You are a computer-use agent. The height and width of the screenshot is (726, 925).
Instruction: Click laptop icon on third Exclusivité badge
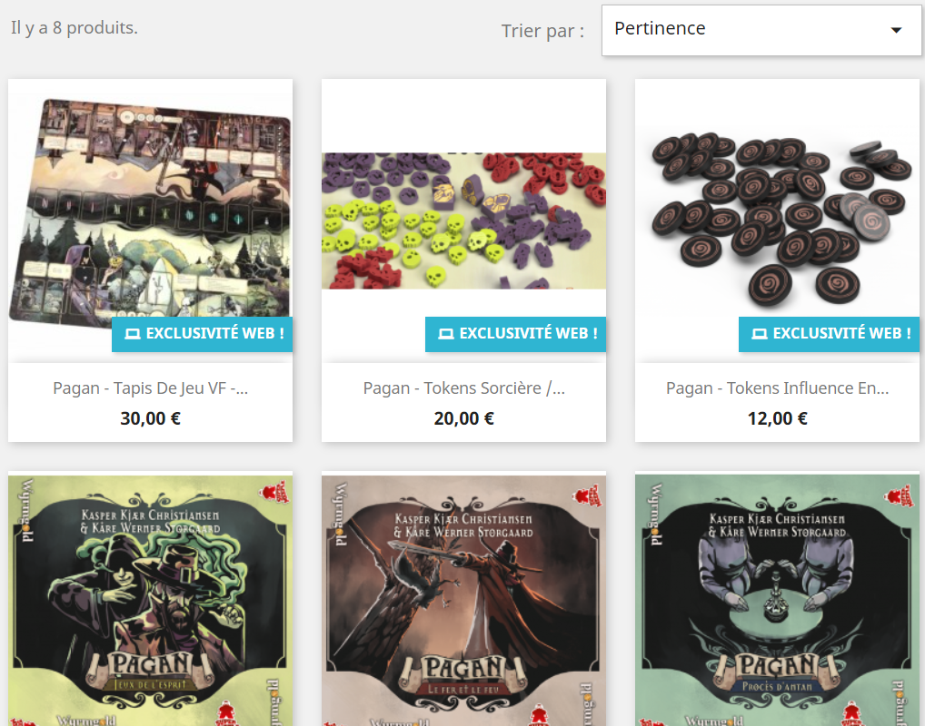760,334
